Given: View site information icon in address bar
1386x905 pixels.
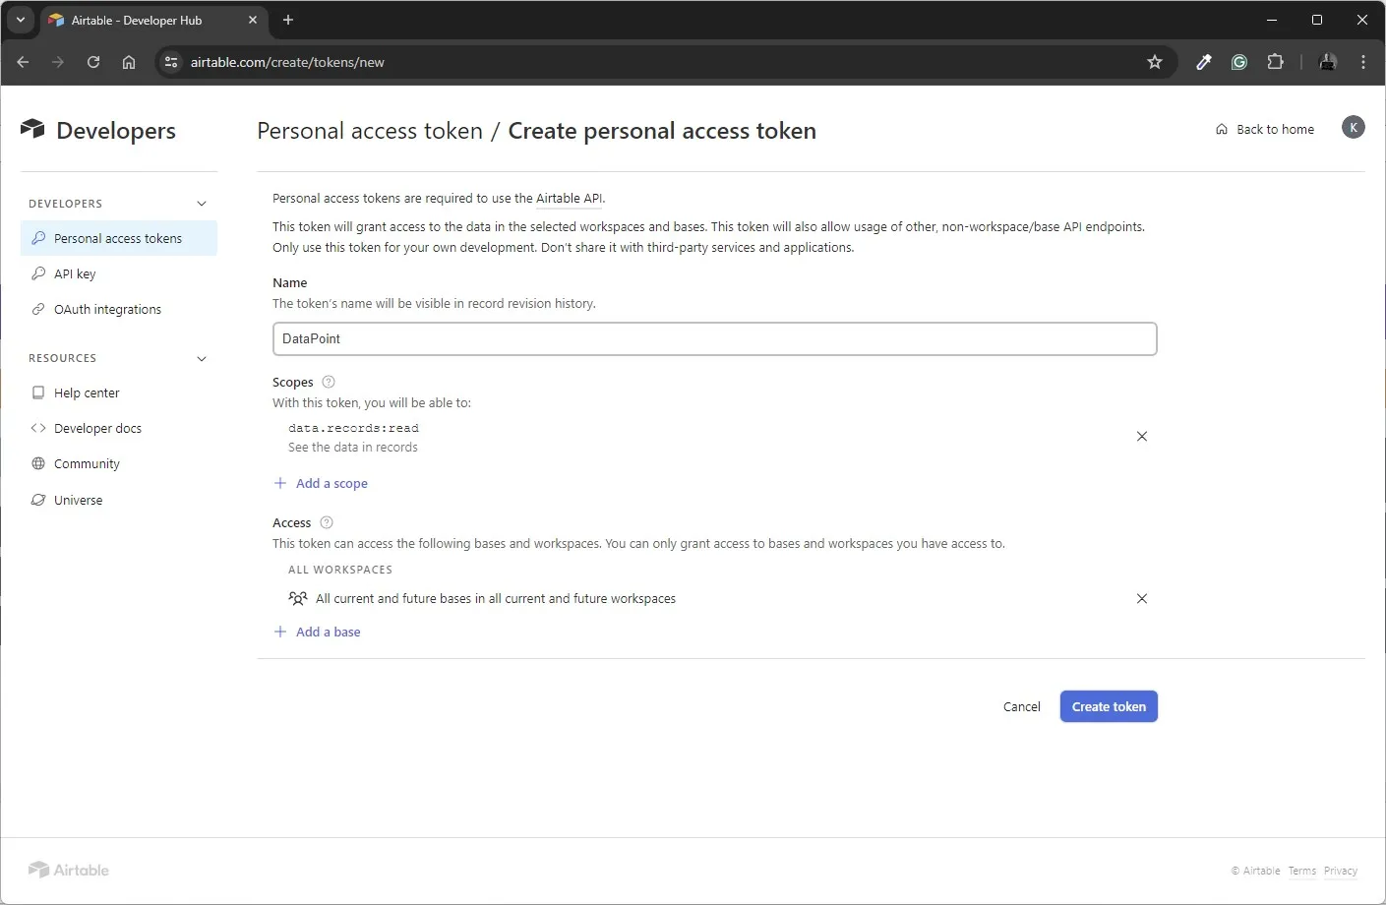Looking at the screenshot, I should [x=171, y=62].
